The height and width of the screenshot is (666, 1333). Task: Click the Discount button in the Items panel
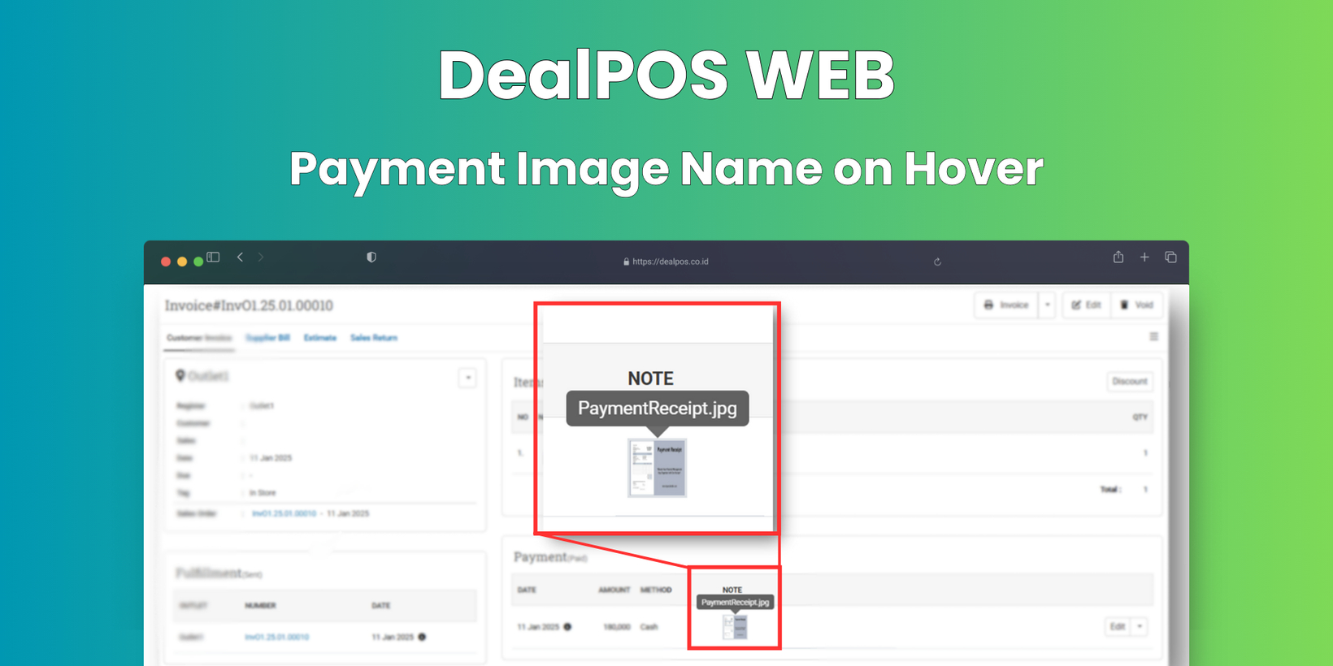[1130, 382]
